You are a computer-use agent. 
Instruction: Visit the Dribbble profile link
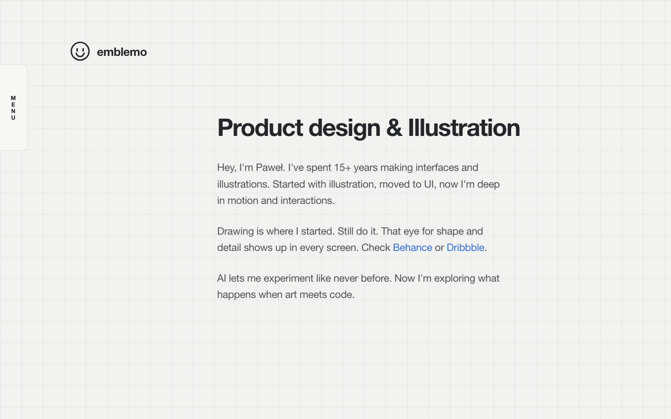(466, 247)
